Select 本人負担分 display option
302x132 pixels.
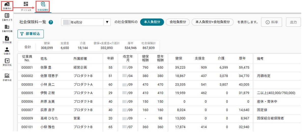[152, 22]
